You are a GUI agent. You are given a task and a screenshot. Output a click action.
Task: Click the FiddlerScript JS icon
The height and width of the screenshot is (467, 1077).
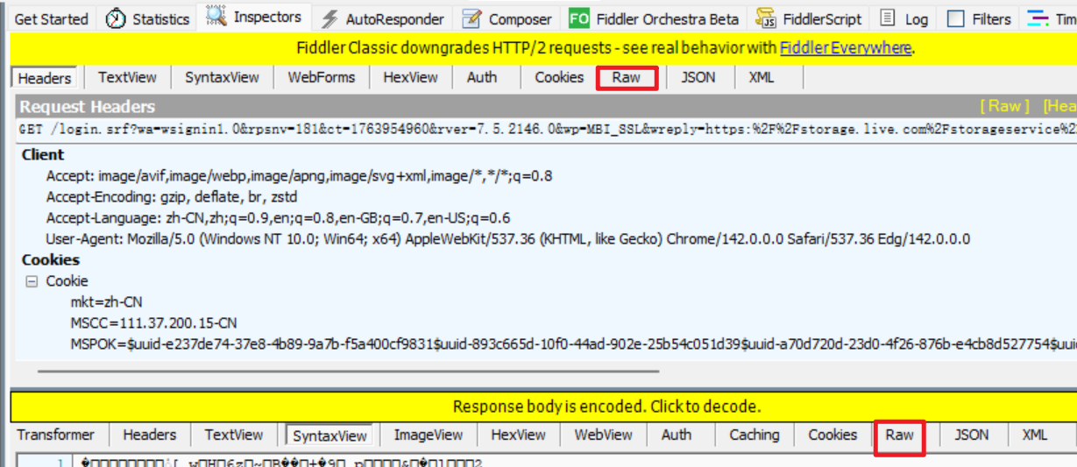tap(766, 18)
